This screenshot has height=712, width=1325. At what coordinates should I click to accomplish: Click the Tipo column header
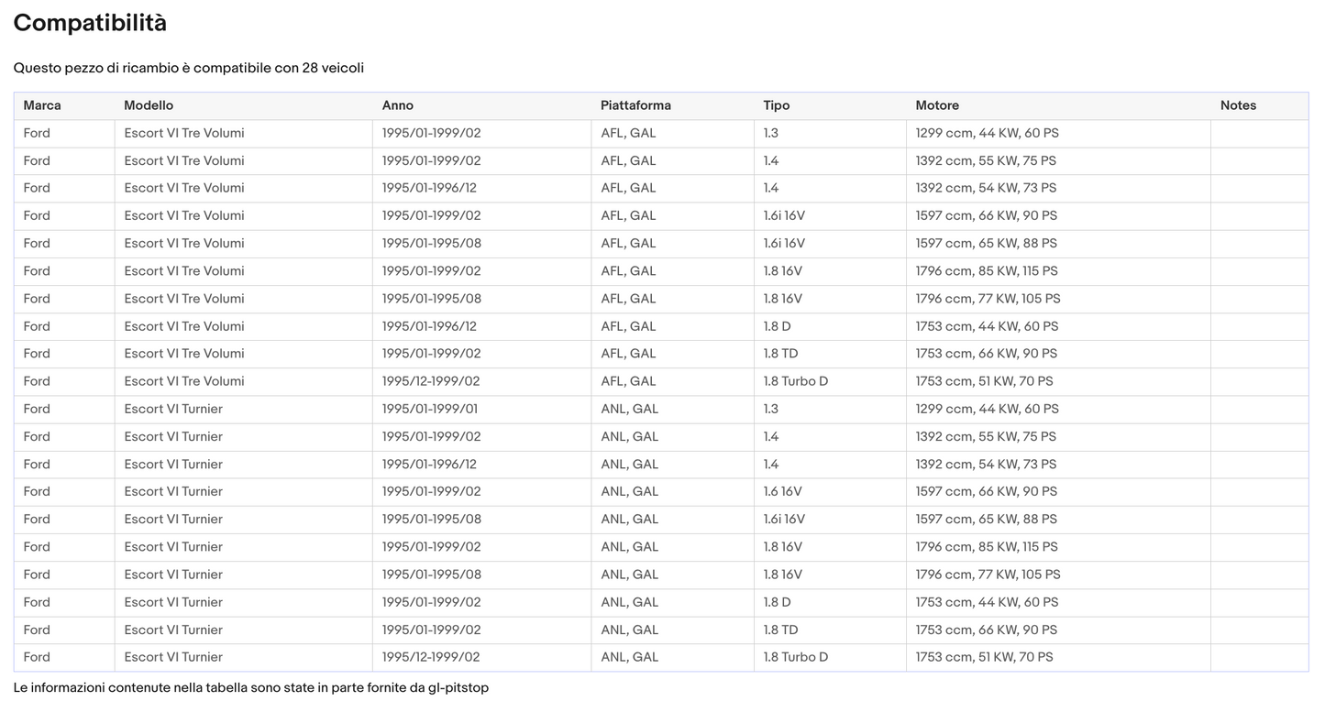777,105
